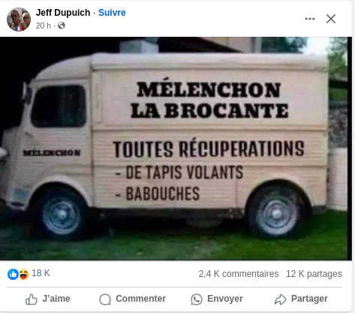Open the Mélenchon van photo
355x313 pixels.
176,149
